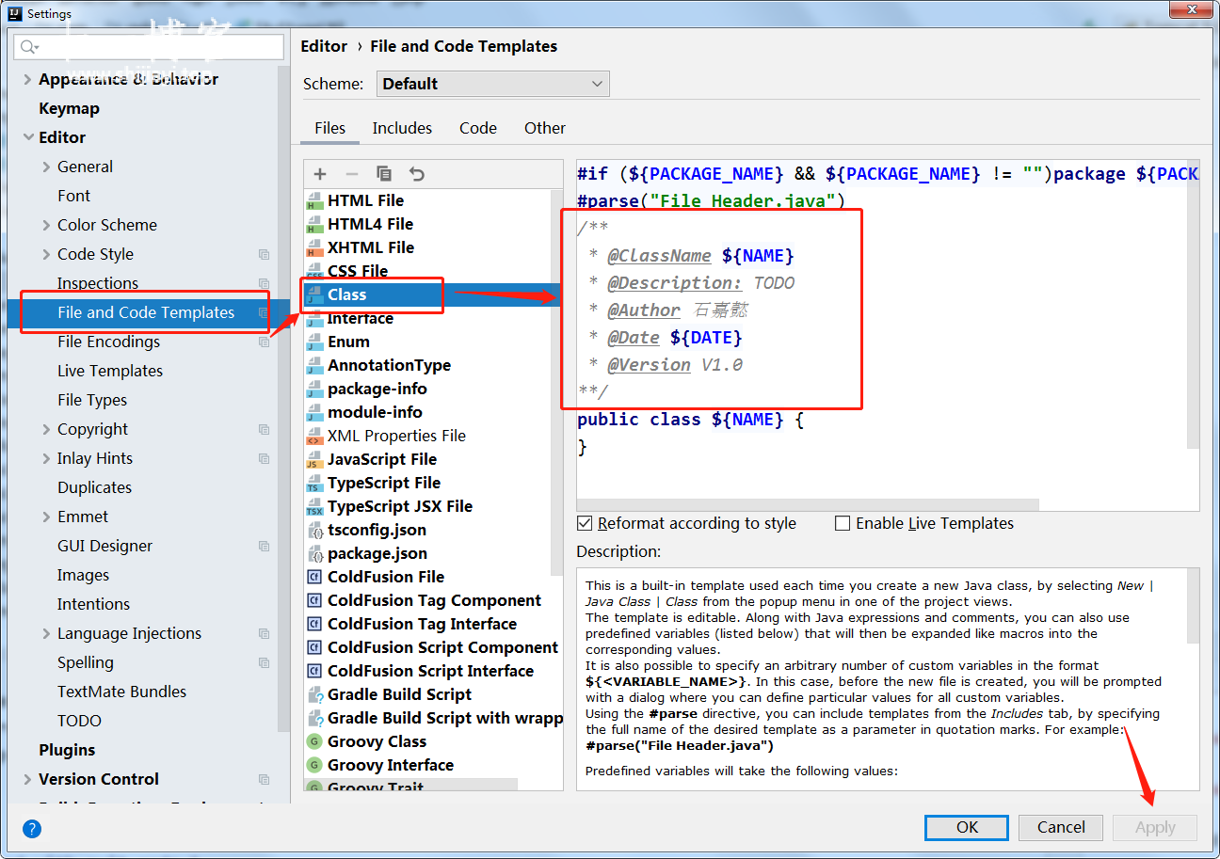Viewport: 1220px width, 859px height.
Task: Select the module-info template icon
Action: (314, 412)
